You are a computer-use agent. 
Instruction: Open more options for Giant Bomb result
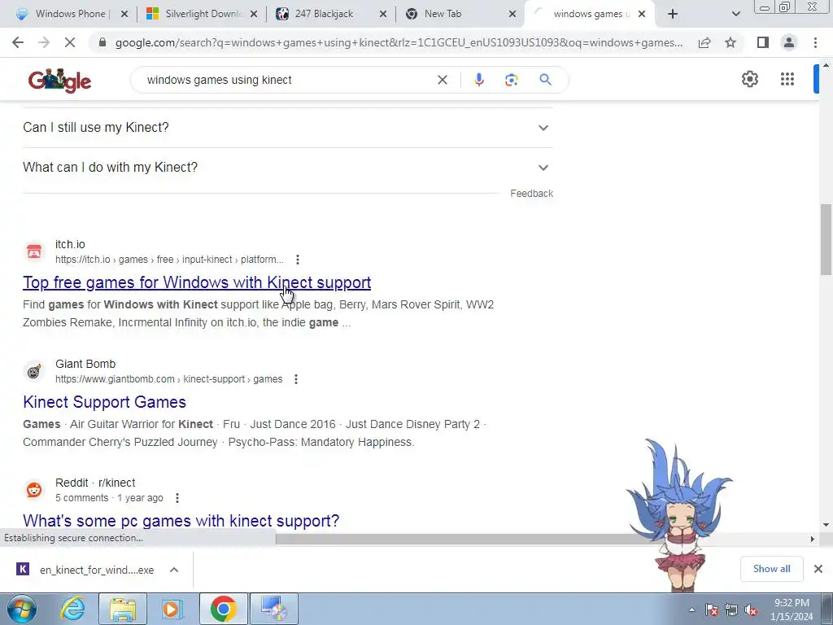click(x=296, y=379)
